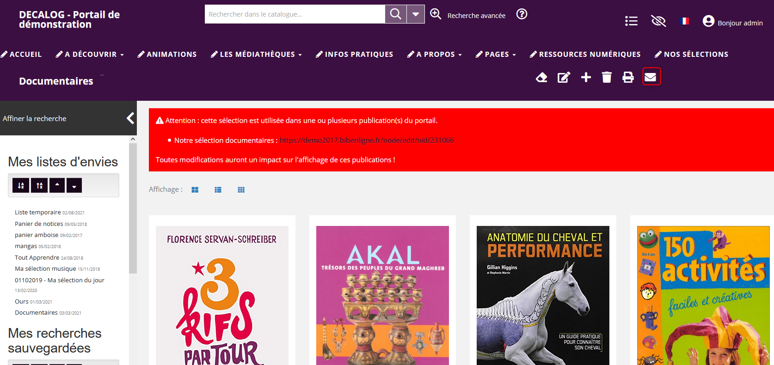Open mangas list

(26, 246)
